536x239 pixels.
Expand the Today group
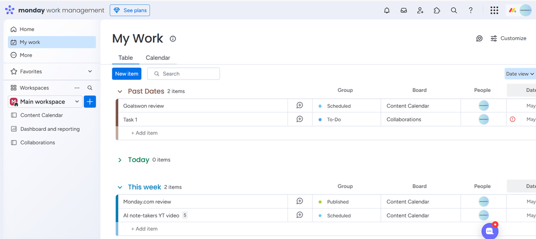120,160
